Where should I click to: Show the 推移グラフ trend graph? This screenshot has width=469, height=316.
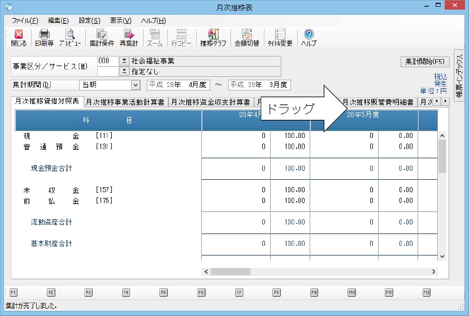pyautogui.click(x=213, y=38)
